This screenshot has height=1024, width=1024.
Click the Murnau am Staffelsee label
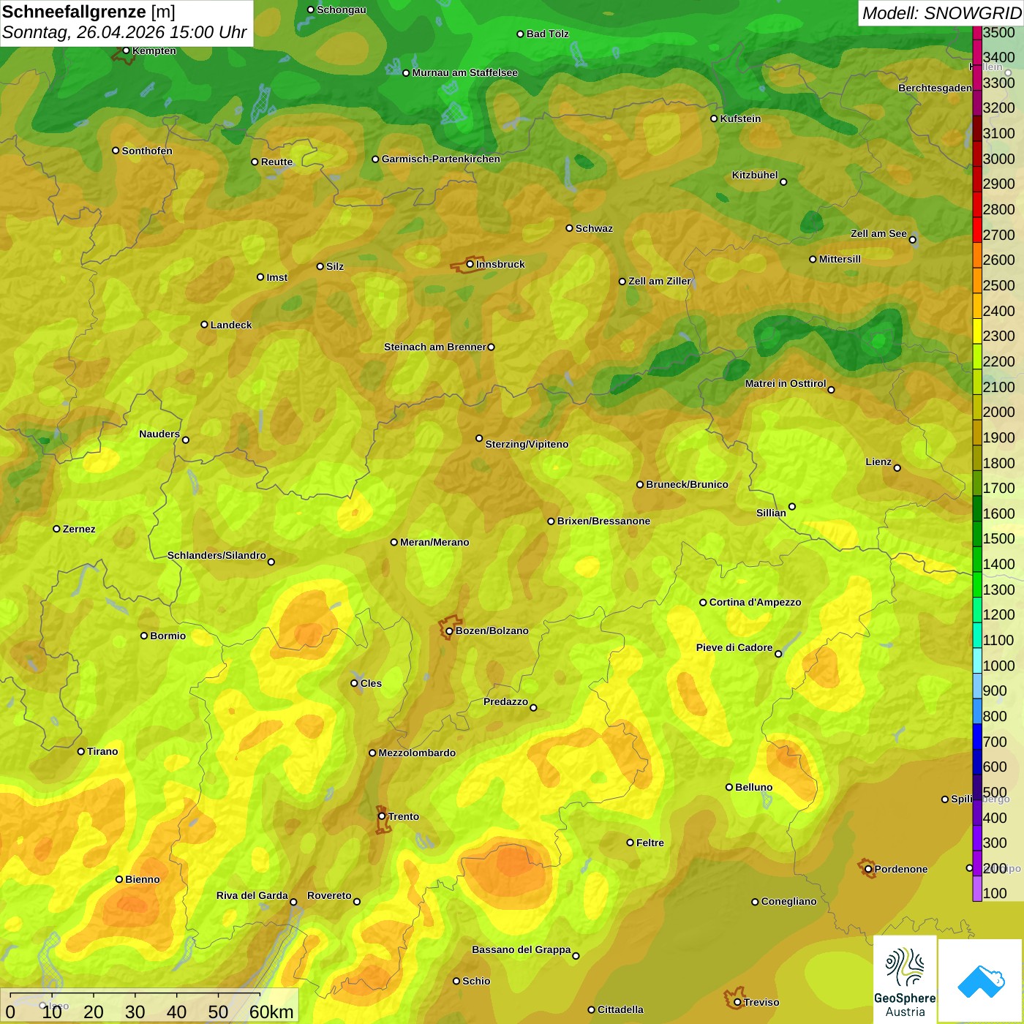(x=465, y=72)
